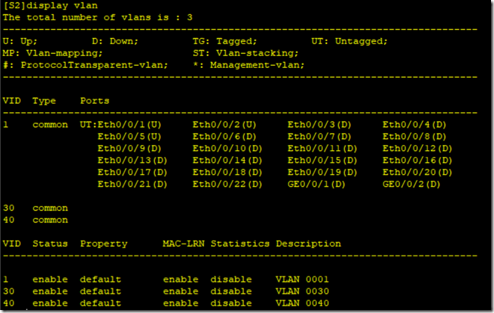Click the MAC-LRN column header
Image resolution: width=494 pixels, height=313 pixels.
183,244
